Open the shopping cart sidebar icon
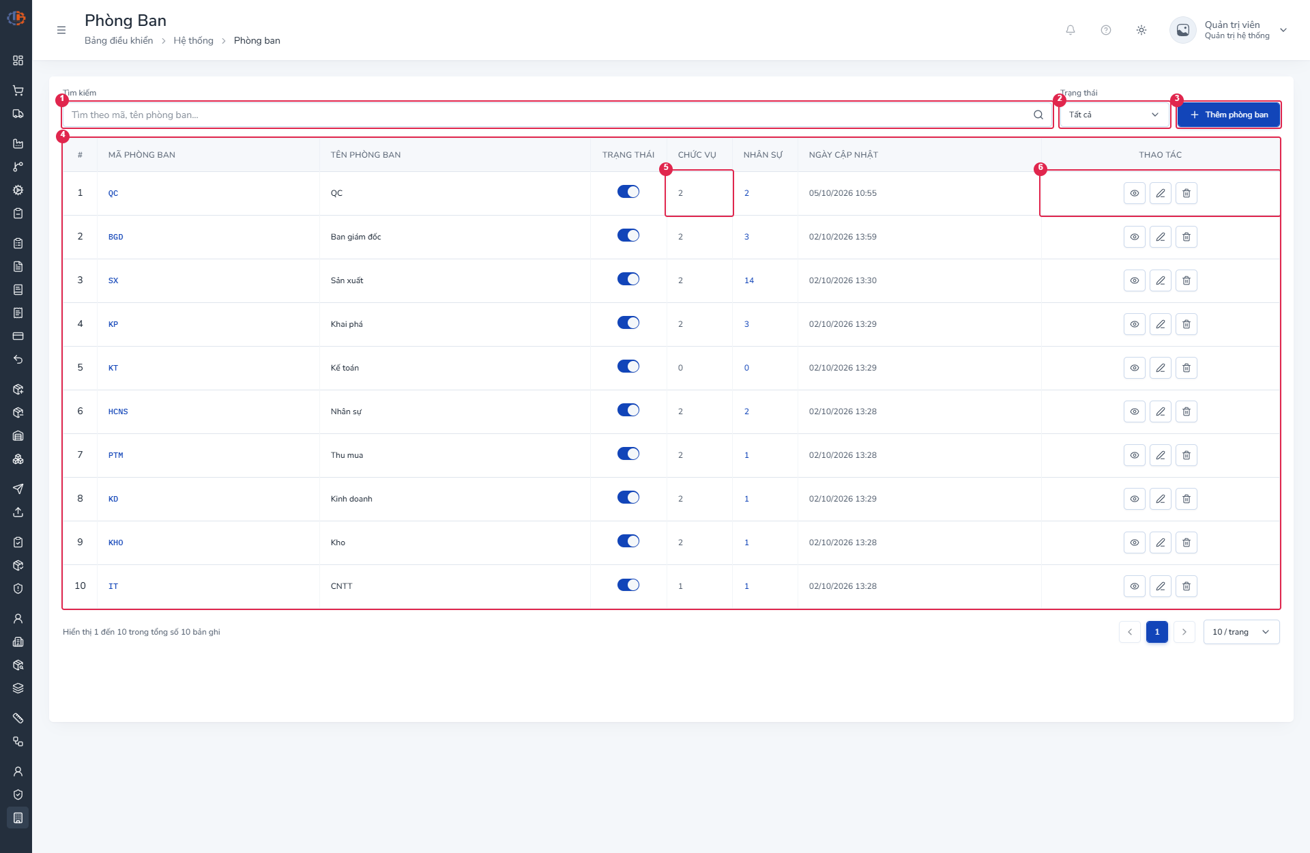The height and width of the screenshot is (853, 1310). (18, 91)
